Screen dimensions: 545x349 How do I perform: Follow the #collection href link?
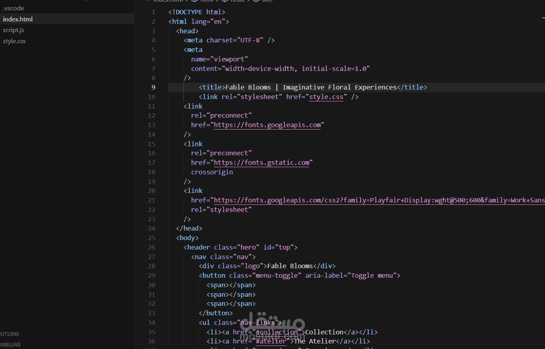(277, 332)
